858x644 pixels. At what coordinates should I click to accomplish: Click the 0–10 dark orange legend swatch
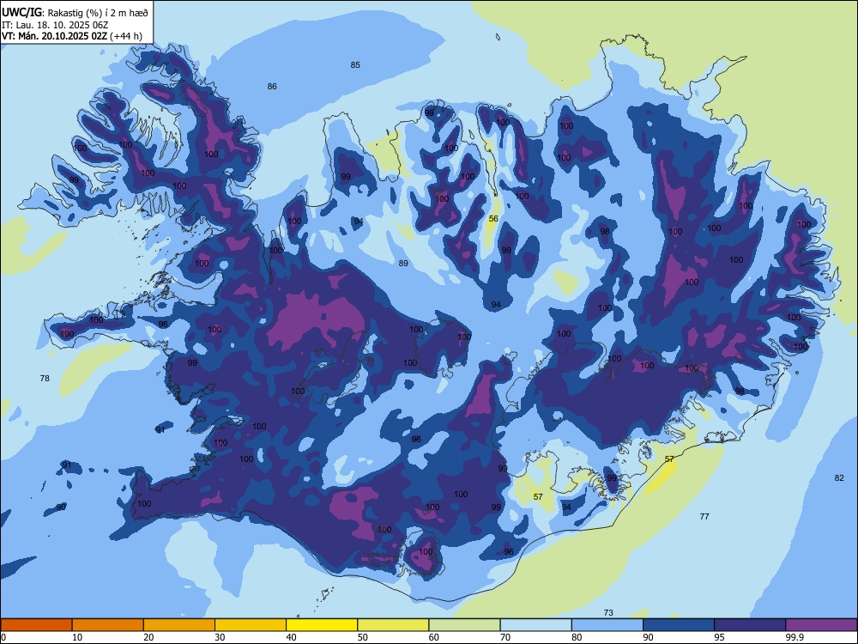(36, 625)
